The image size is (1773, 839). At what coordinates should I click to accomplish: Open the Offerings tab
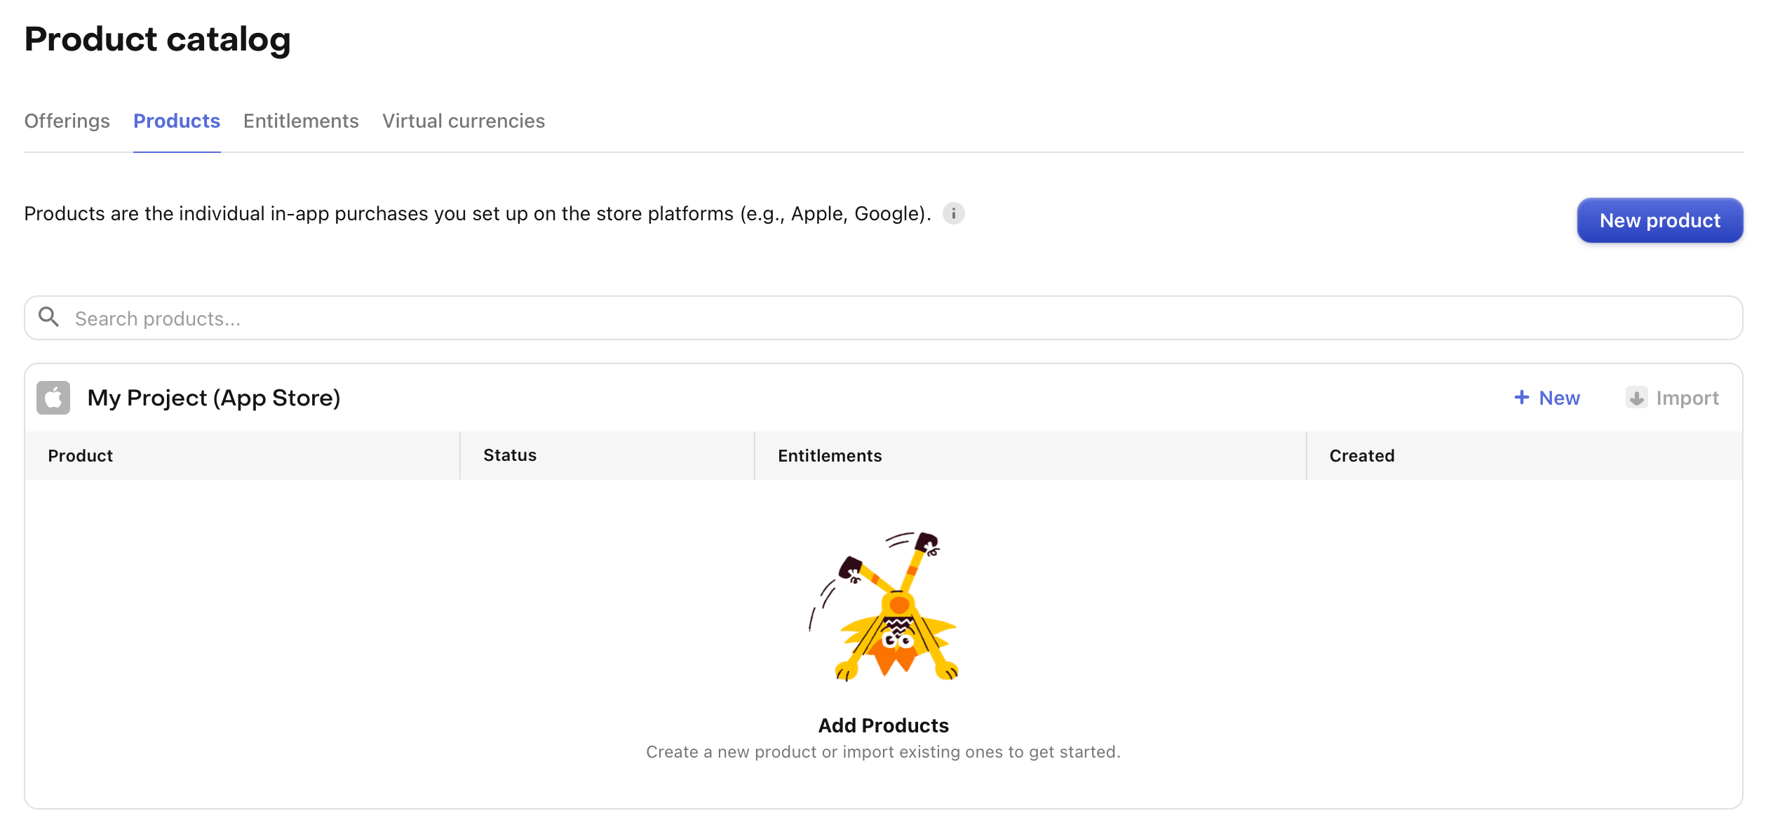tap(67, 121)
